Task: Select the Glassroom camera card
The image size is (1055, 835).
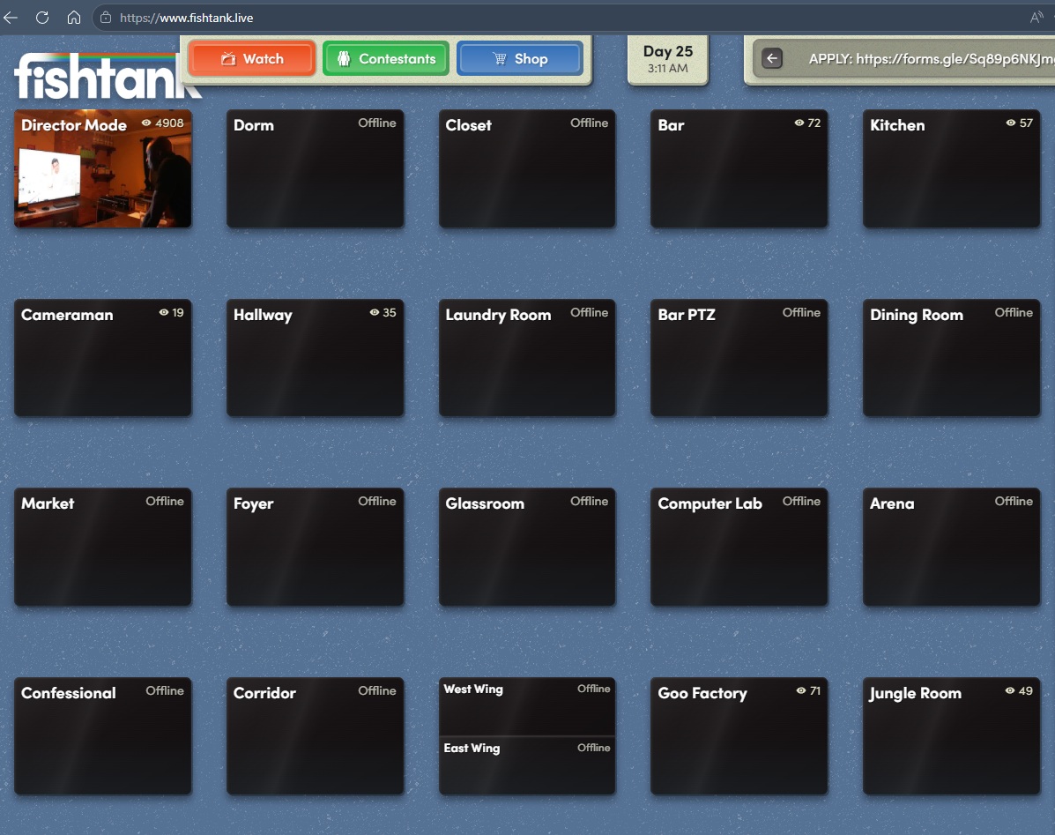Action: tap(527, 547)
